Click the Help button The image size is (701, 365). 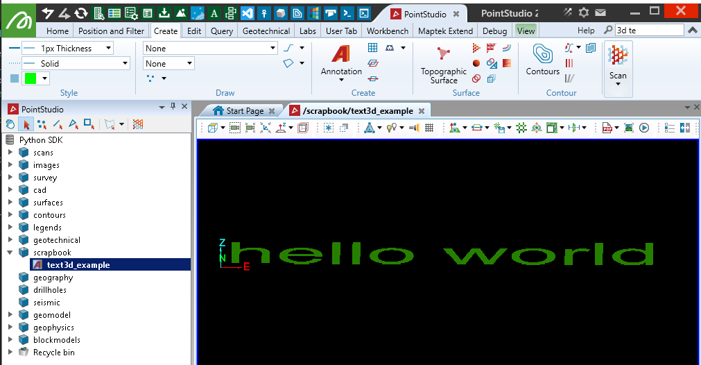586,31
